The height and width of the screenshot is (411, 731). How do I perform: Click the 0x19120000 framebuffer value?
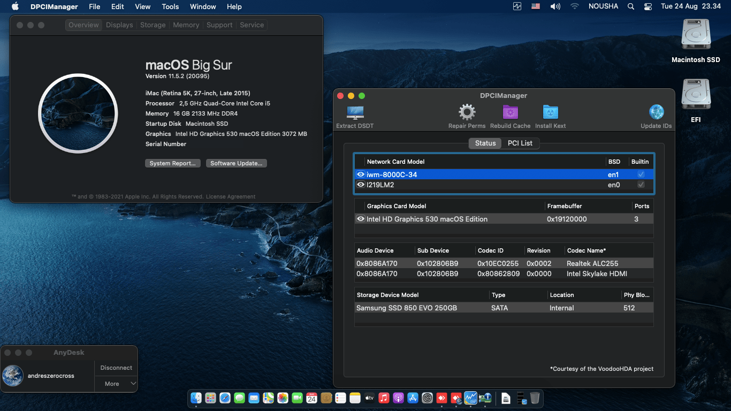coord(567,219)
